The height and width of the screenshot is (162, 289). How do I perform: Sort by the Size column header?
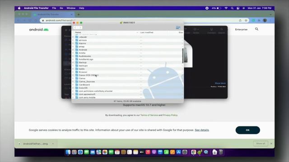(x=181, y=32)
